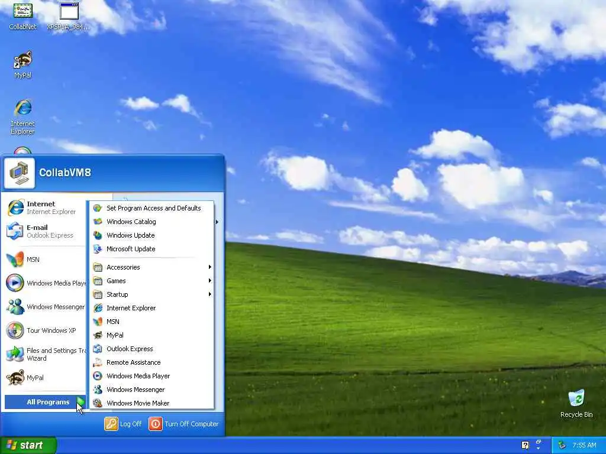Click the Turn Off Computer button
Image resolution: width=606 pixels, height=454 pixels.
(184, 424)
